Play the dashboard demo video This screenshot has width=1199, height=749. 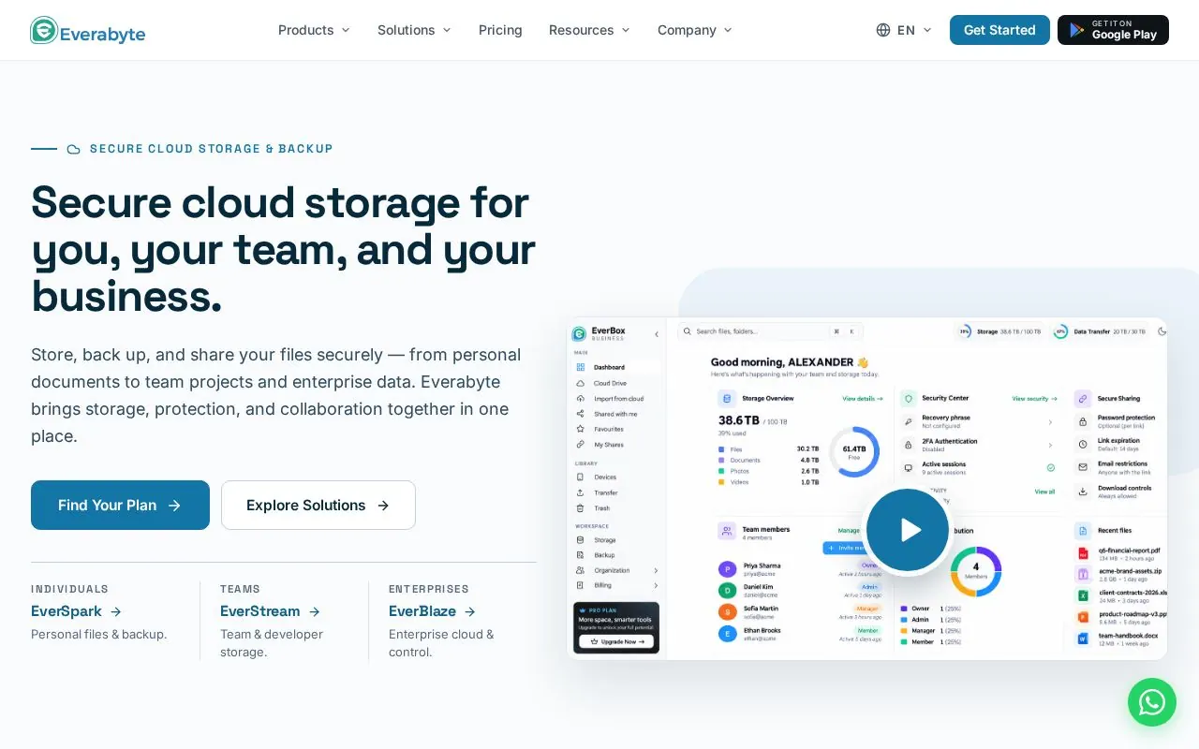(x=908, y=530)
